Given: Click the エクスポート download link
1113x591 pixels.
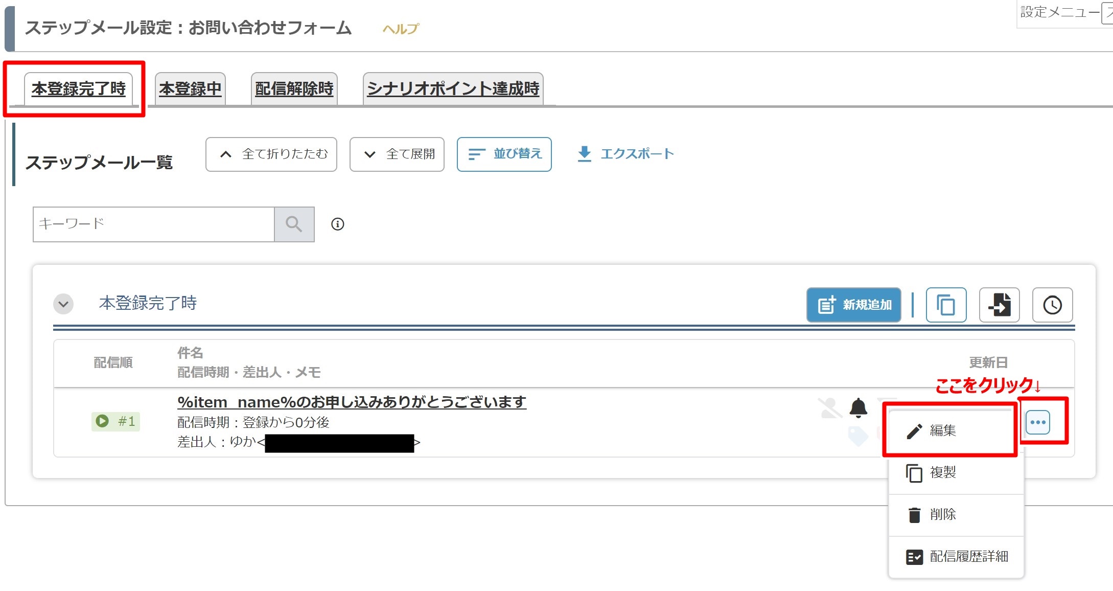Looking at the screenshot, I should pyautogui.click(x=625, y=154).
